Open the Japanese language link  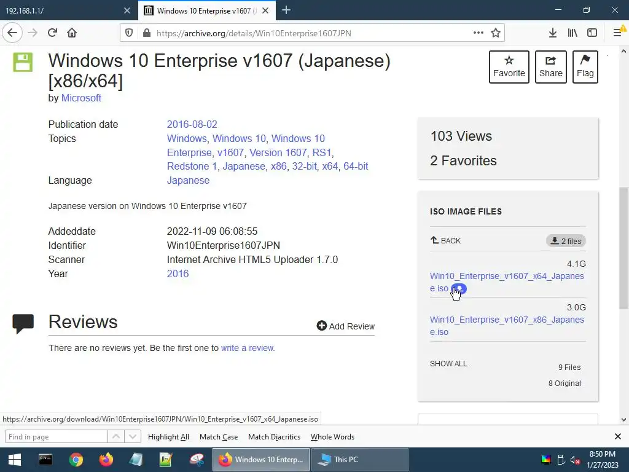(x=188, y=180)
